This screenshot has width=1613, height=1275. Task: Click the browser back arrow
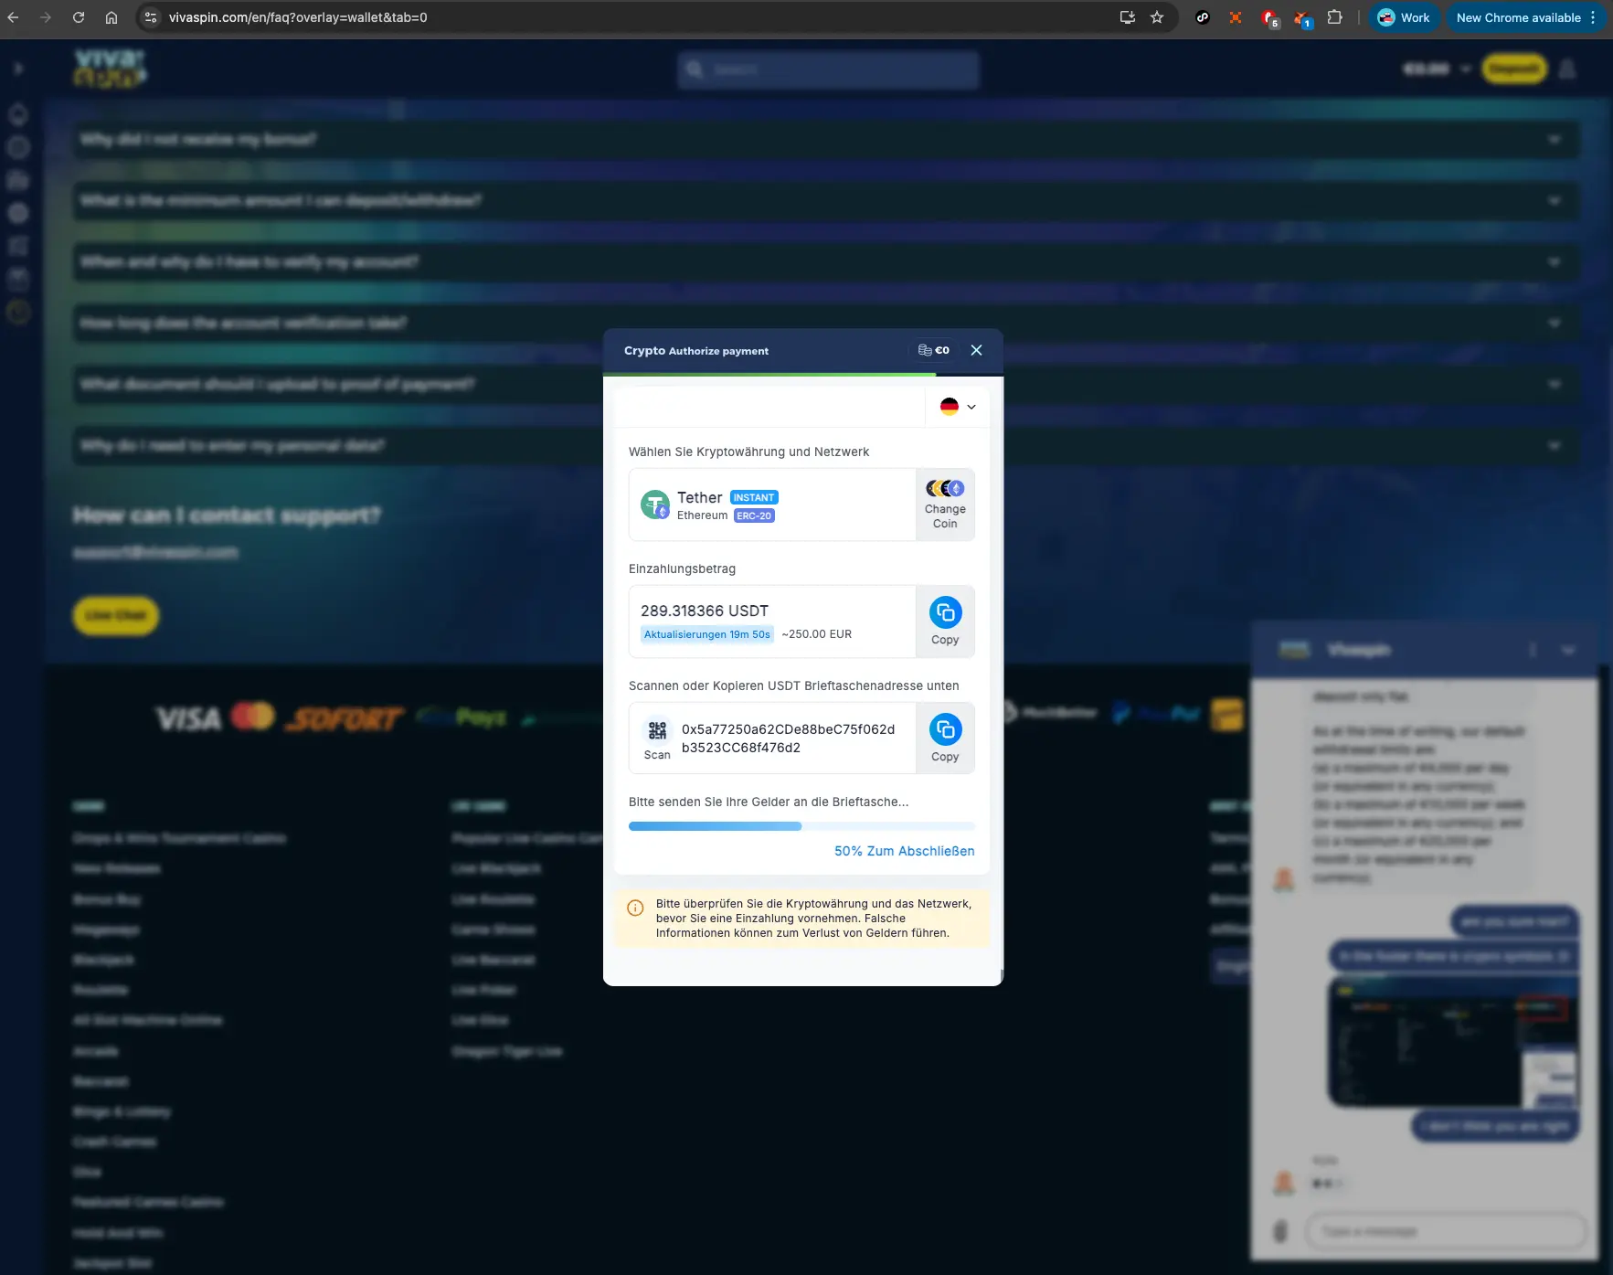point(13,17)
